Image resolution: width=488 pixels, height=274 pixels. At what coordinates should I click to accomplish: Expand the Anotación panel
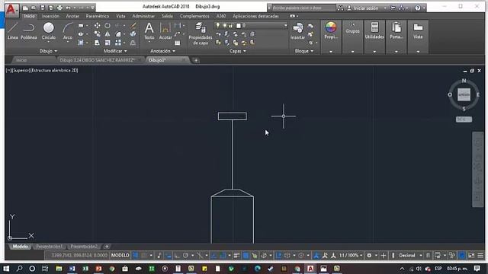(162, 51)
